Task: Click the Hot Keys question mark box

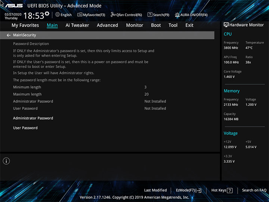Action: coord(230,190)
